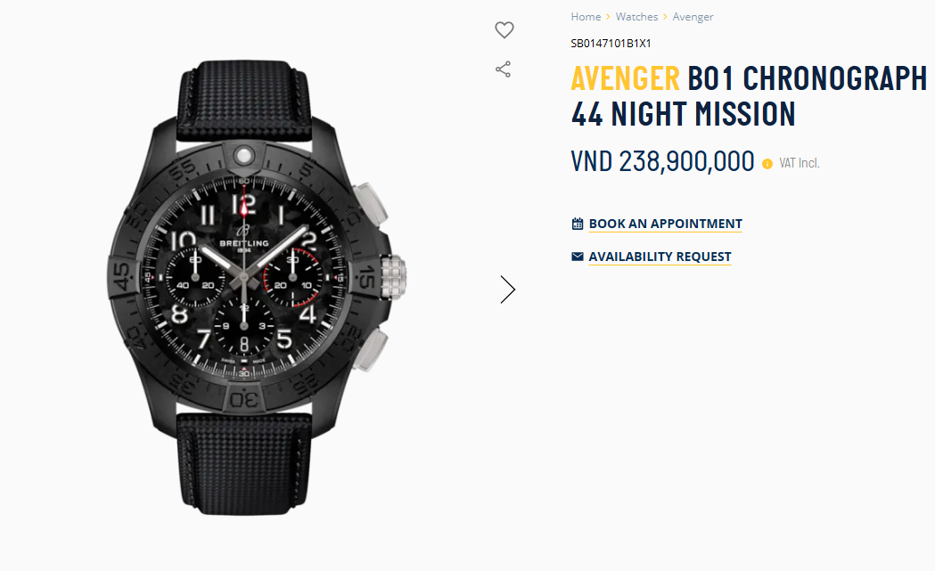The image size is (935, 571).
Task: Select the reference number SB0147101B1X1
Action: pos(611,44)
